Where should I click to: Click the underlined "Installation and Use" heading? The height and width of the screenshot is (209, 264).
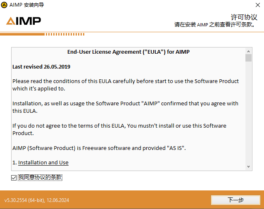tap(43, 162)
